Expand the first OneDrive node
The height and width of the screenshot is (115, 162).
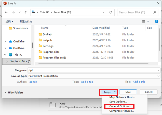click(5, 42)
